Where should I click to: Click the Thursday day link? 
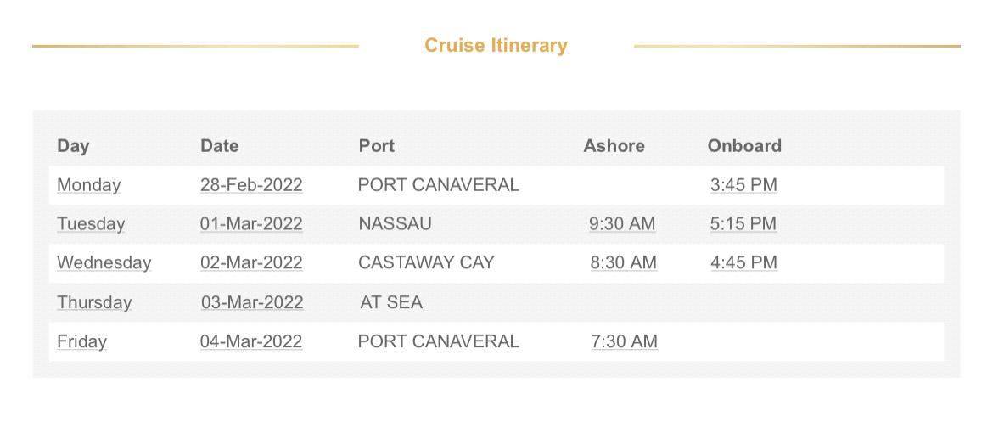coord(94,302)
